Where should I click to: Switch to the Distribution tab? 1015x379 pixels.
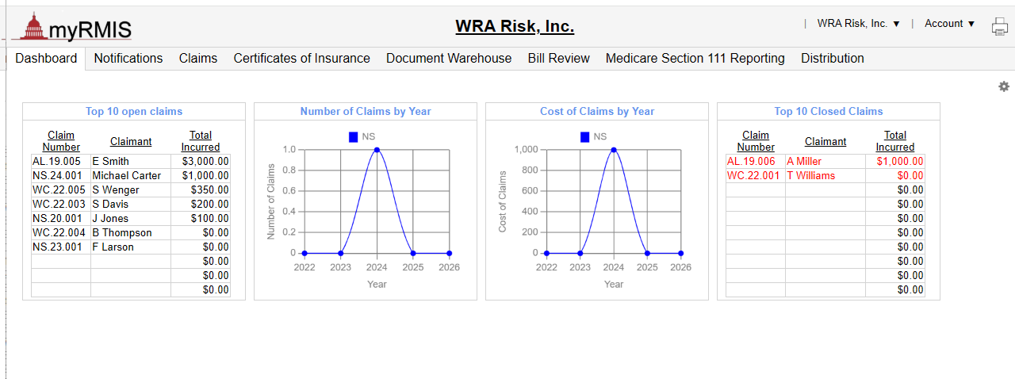[833, 59]
